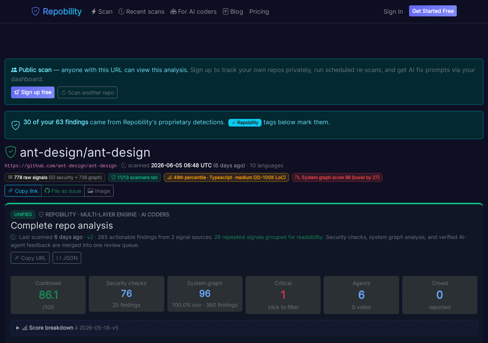Click the 'Complete repo analysis' heading

coord(62,225)
